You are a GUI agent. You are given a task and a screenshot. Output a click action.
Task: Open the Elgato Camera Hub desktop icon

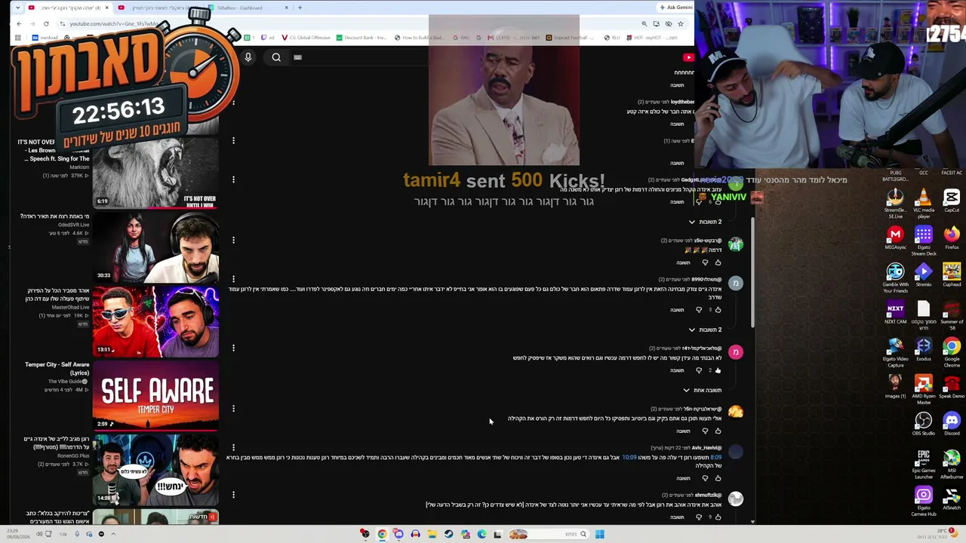coord(923,502)
